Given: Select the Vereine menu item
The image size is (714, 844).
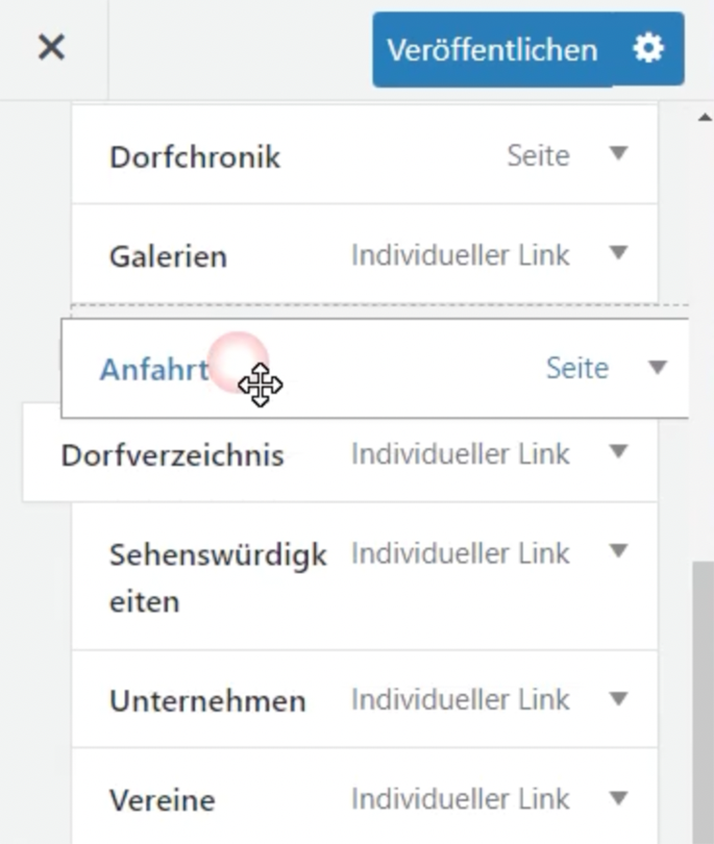Looking at the screenshot, I should pyautogui.click(x=162, y=801).
